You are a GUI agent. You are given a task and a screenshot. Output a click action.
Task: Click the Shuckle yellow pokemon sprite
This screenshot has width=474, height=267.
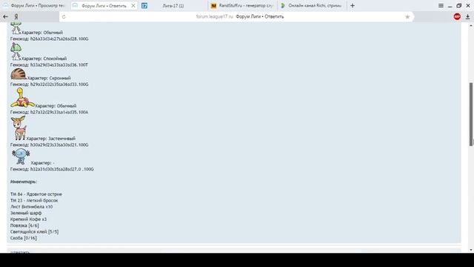(x=22, y=98)
